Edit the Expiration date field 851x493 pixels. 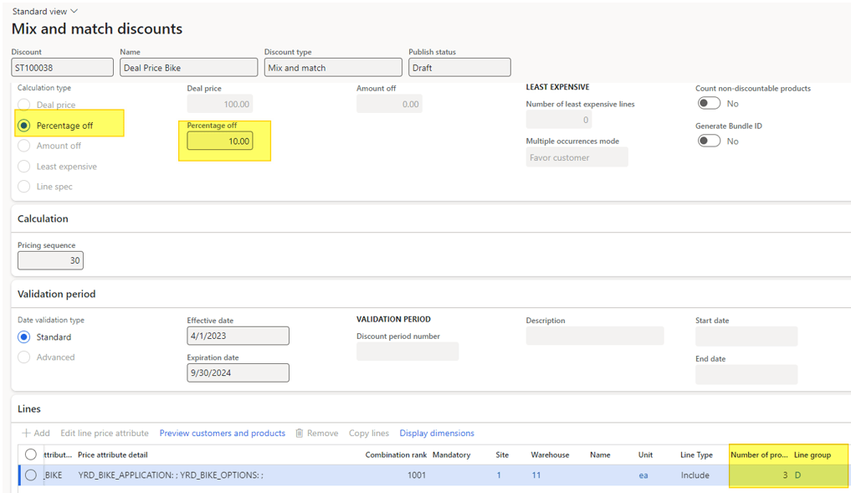238,372
